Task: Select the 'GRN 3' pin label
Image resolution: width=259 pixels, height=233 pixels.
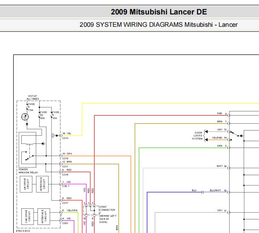Action: pyautogui.click(x=222, y=146)
